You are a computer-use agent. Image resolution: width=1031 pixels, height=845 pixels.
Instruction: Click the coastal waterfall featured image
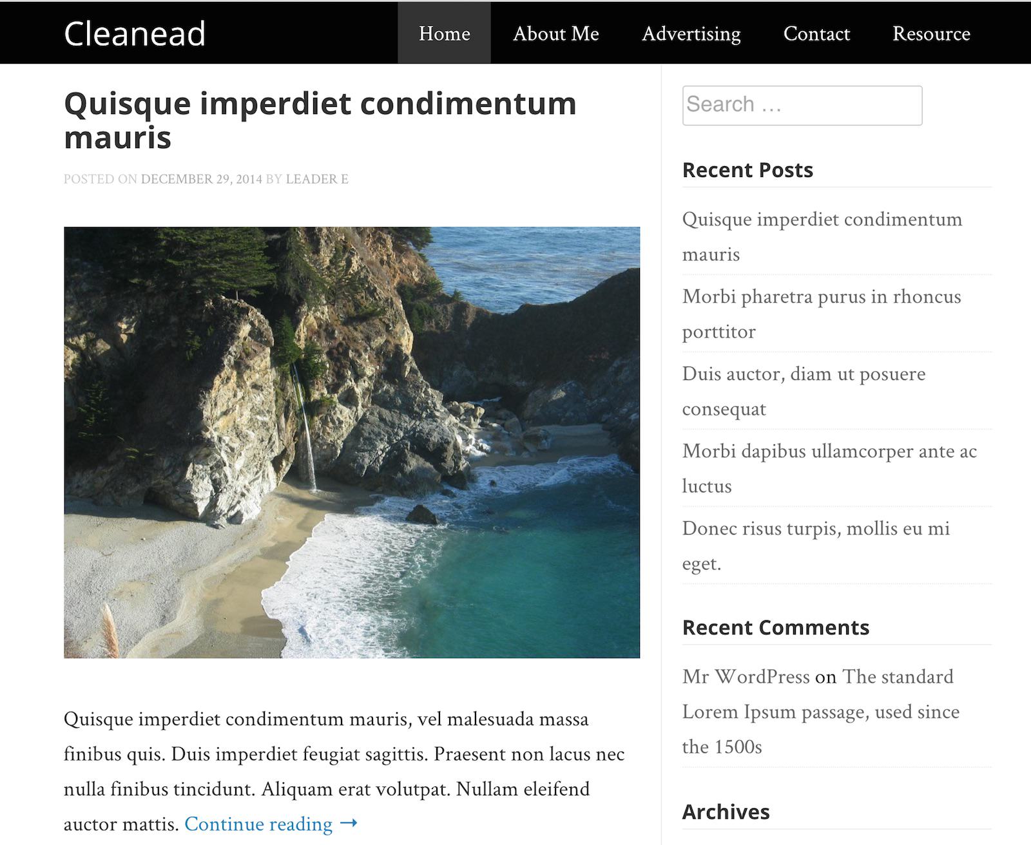click(x=352, y=442)
